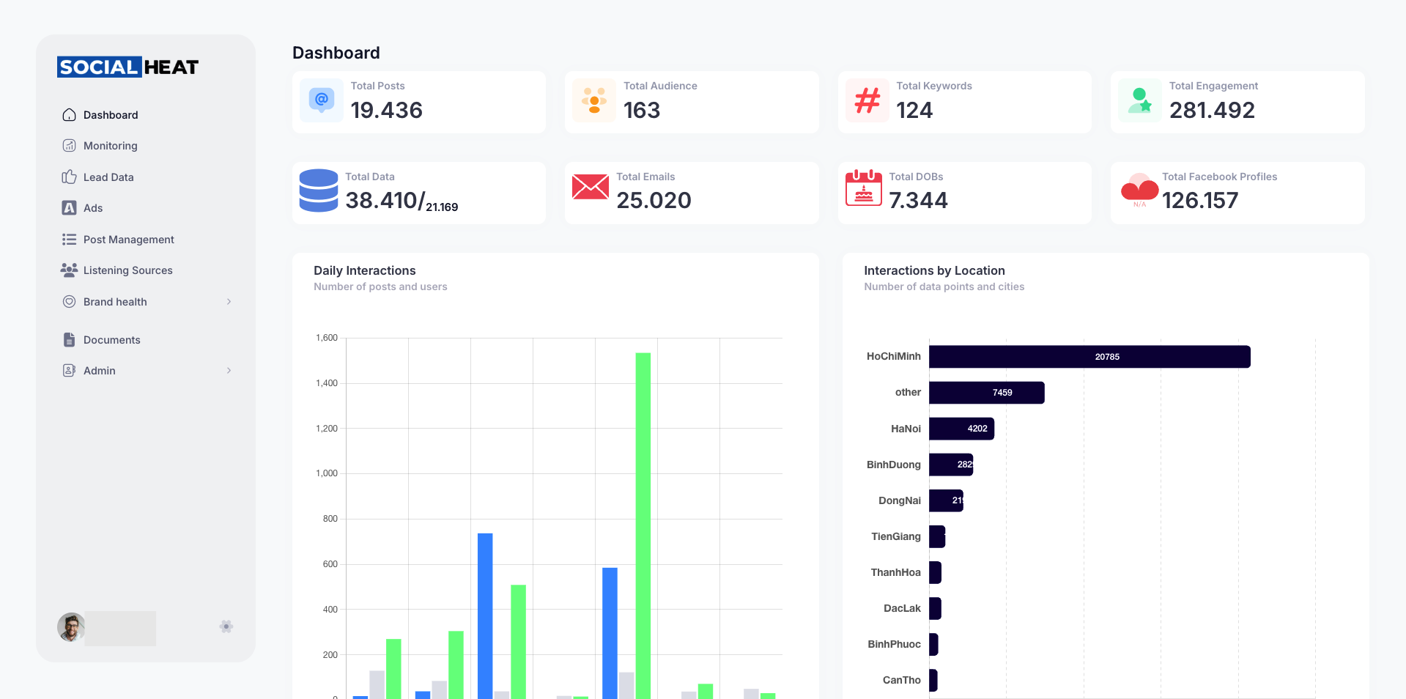Toggle theme with the sidebar gear icon
This screenshot has width=1406, height=699.
pyautogui.click(x=226, y=626)
